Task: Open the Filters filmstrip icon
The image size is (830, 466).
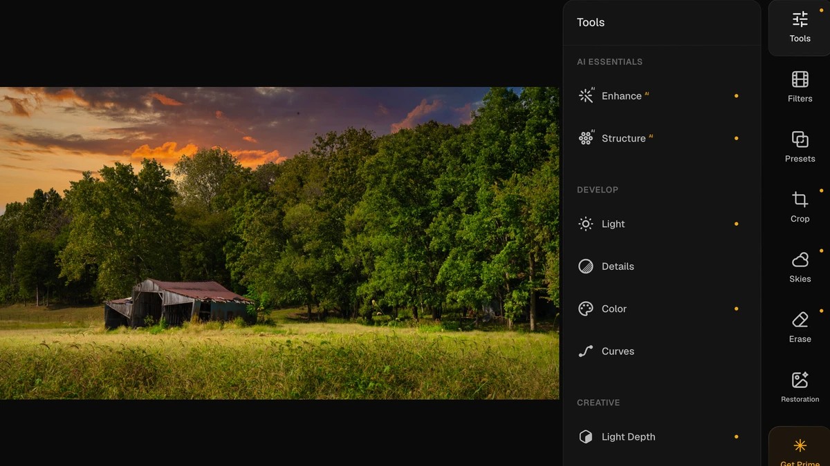Action: [800, 79]
